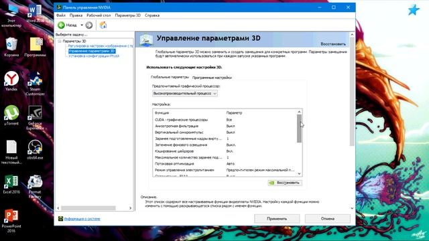
Task: Open the Steam Customizer desktop icon
Action: [35, 84]
